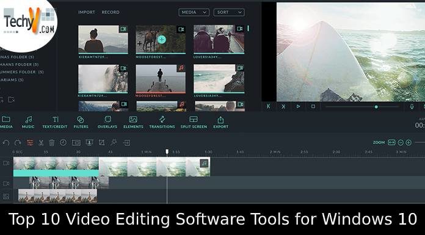
Task: Click the bottom overlay track icon
Action: [6, 196]
